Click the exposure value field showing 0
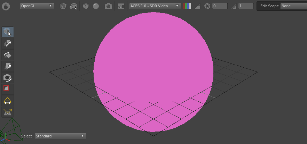Viewport: 307px width, 144px height. click(x=220, y=6)
